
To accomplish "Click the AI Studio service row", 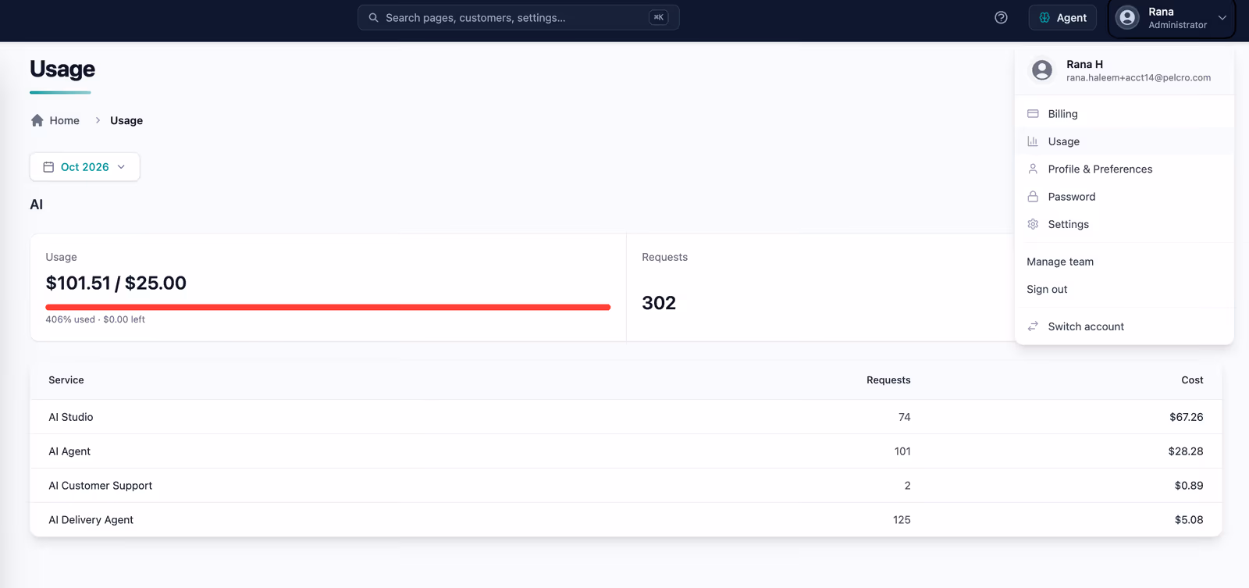I will click(625, 417).
